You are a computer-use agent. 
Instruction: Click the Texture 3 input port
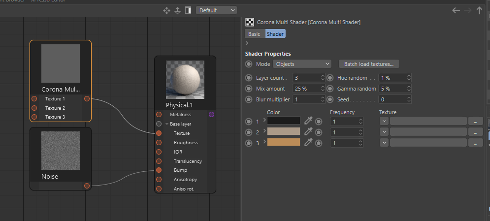coord(34,117)
